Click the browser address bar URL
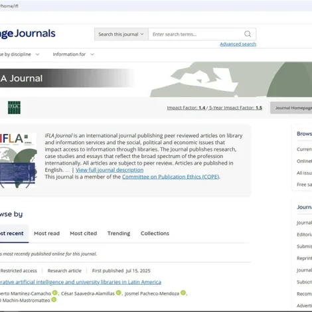Viewport: 312px width, 312px height. pos(9,6)
